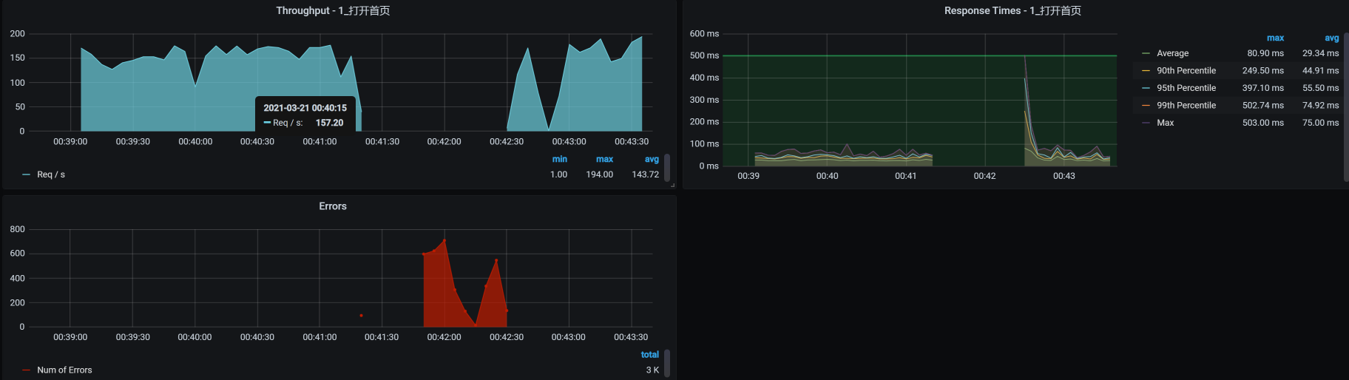Sort the Response Times legend by avg

coord(1331,38)
